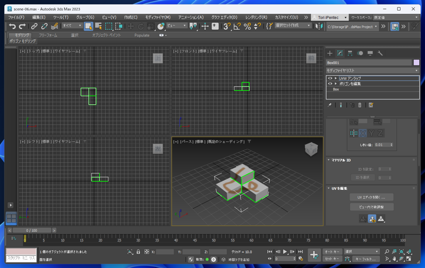
Task: Open the Utilities wrench tab
Action: pyautogui.click(x=380, y=53)
